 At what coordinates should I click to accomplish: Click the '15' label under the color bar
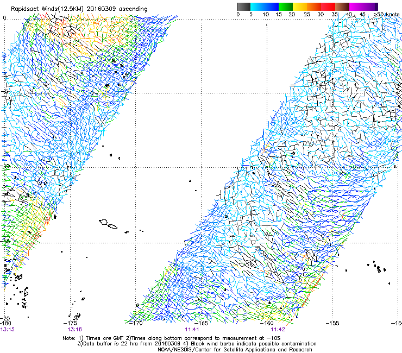pos(279,15)
